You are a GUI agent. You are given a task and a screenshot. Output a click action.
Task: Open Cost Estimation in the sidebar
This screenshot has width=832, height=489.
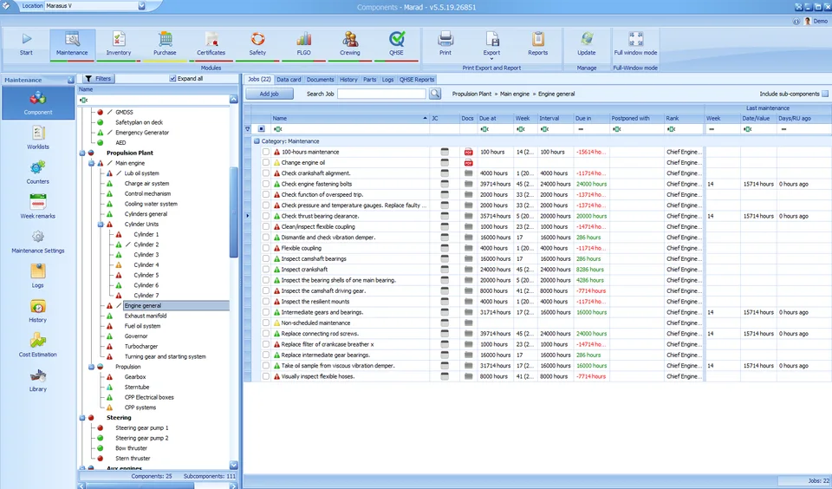point(38,345)
